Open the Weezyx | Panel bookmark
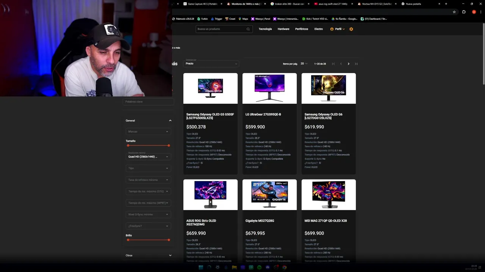The height and width of the screenshot is (272, 485). pos(261,19)
